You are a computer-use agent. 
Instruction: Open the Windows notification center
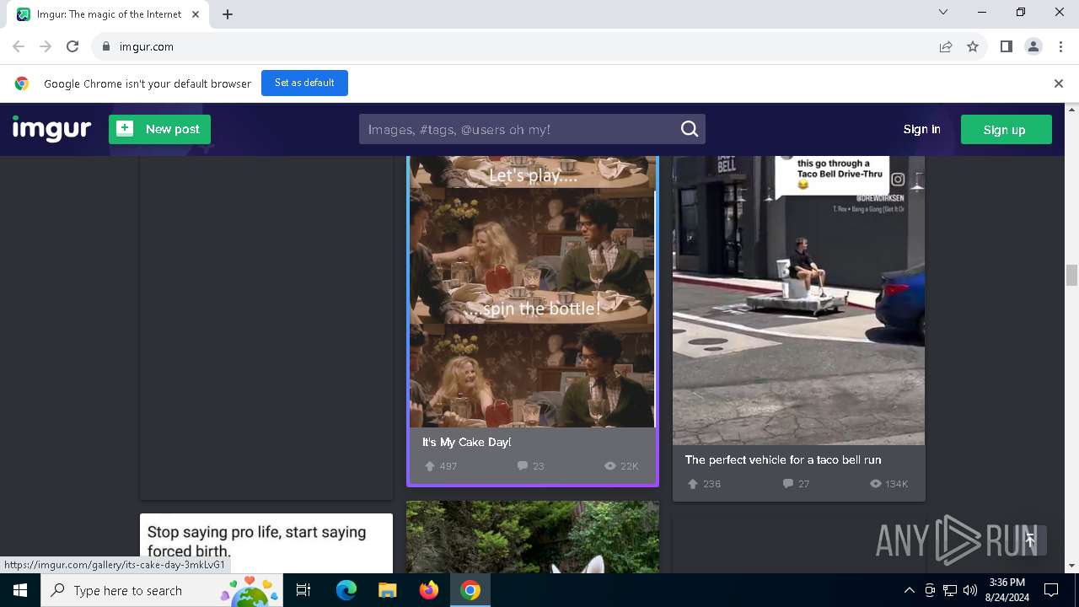click(x=1051, y=590)
